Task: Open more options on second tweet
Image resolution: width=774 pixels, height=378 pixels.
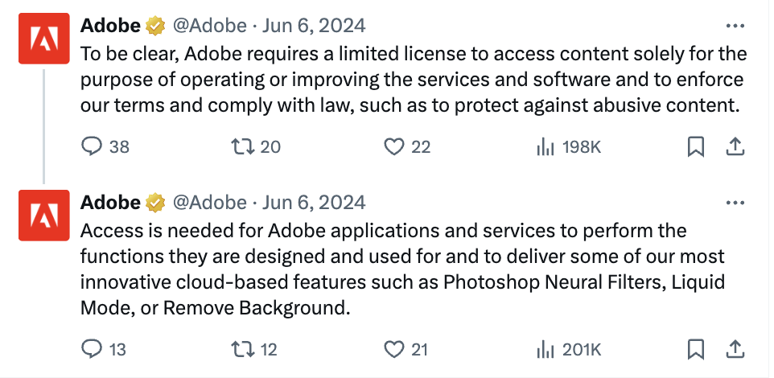Action: pos(735,202)
